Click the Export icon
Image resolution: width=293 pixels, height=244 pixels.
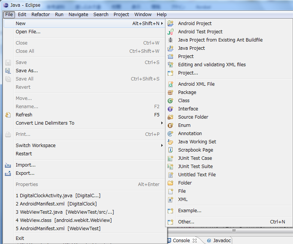[x=8, y=173]
